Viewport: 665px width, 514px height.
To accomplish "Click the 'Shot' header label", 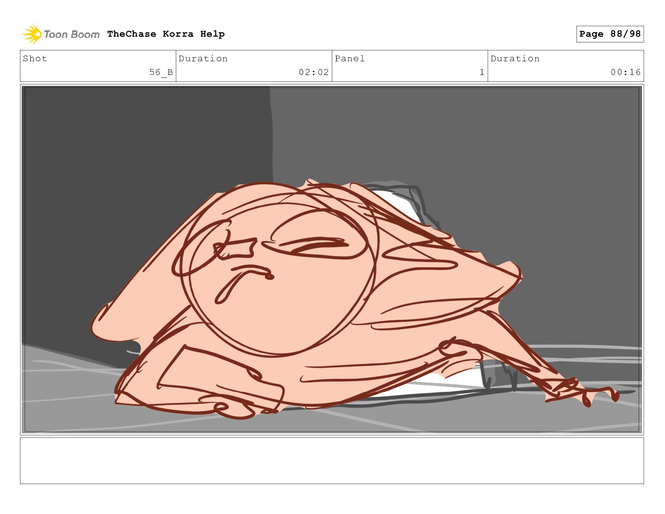I will 35,58.
